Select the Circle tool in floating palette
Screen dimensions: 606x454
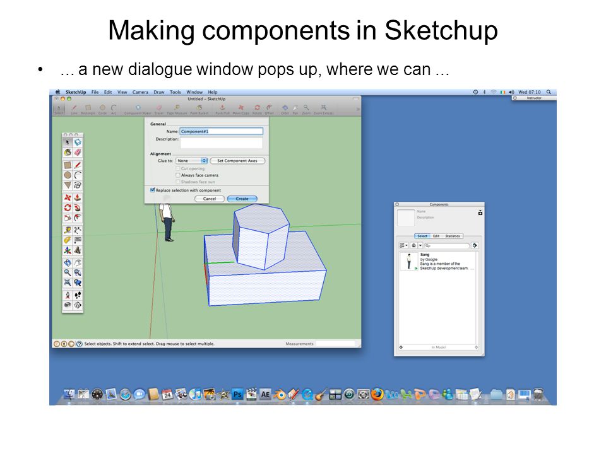68,175
